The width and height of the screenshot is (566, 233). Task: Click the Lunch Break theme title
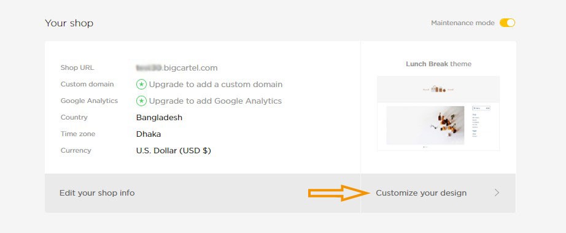[x=438, y=64]
